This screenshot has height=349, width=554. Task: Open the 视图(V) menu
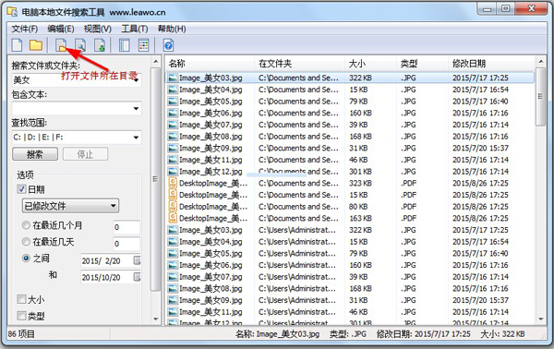click(x=98, y=29)
